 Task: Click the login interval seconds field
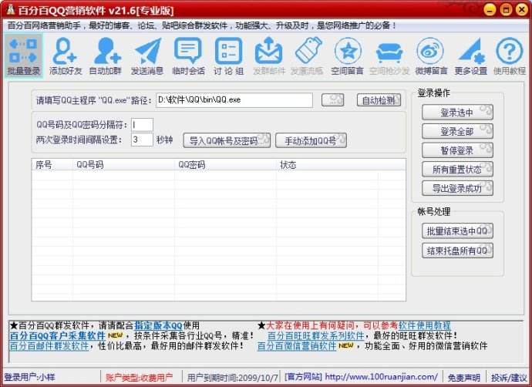(142, 140)
